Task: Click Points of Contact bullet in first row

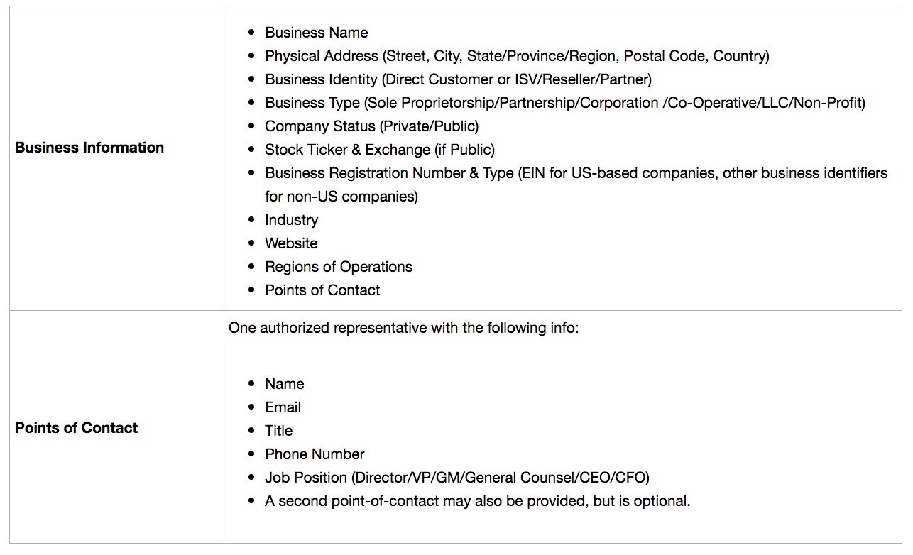Action: (x=322, y=290)
